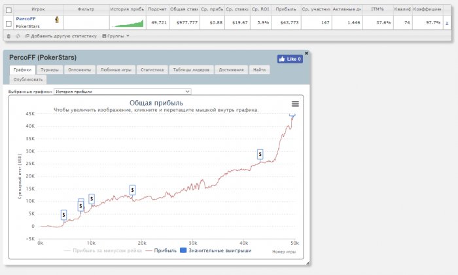Sort by the 'Фильтр' column header

pos(86,9)
